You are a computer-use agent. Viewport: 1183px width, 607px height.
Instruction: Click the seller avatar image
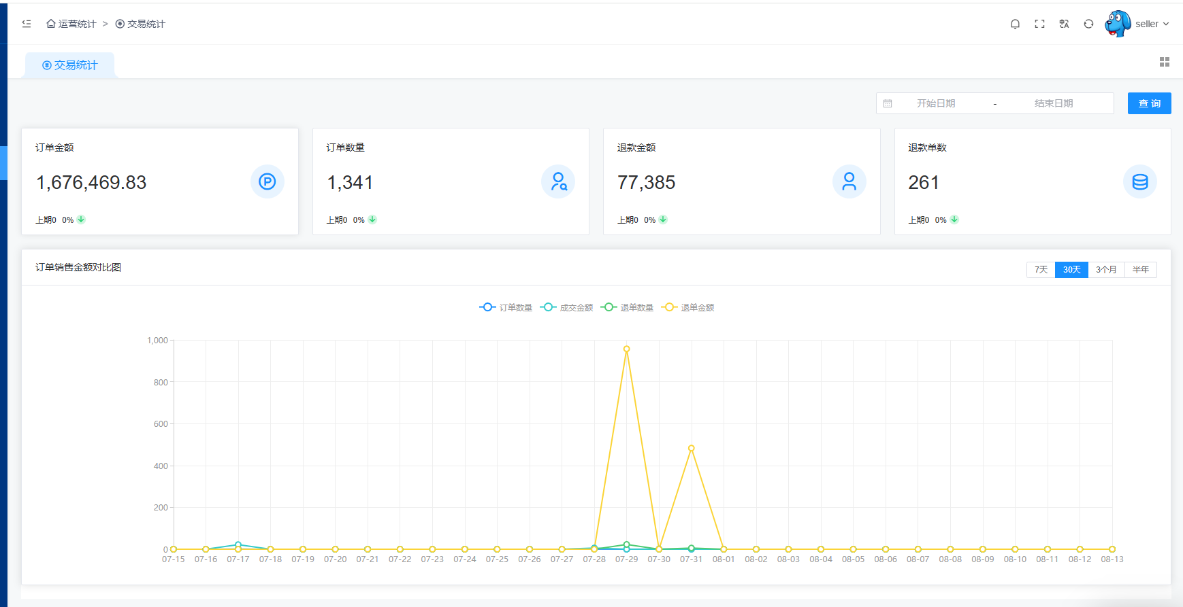click(1118, 24)
